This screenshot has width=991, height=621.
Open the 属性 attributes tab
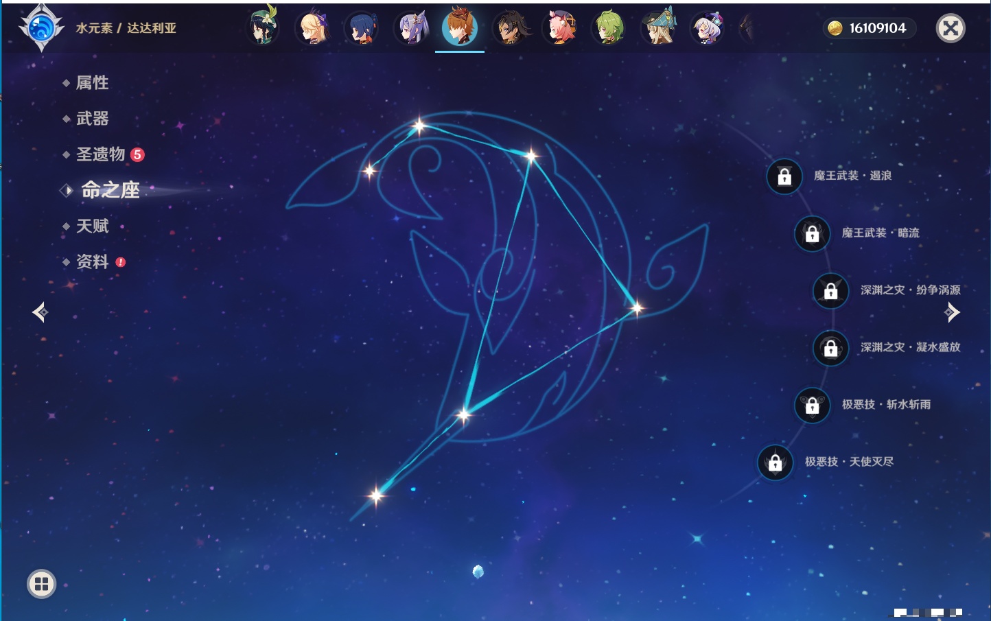92,83
